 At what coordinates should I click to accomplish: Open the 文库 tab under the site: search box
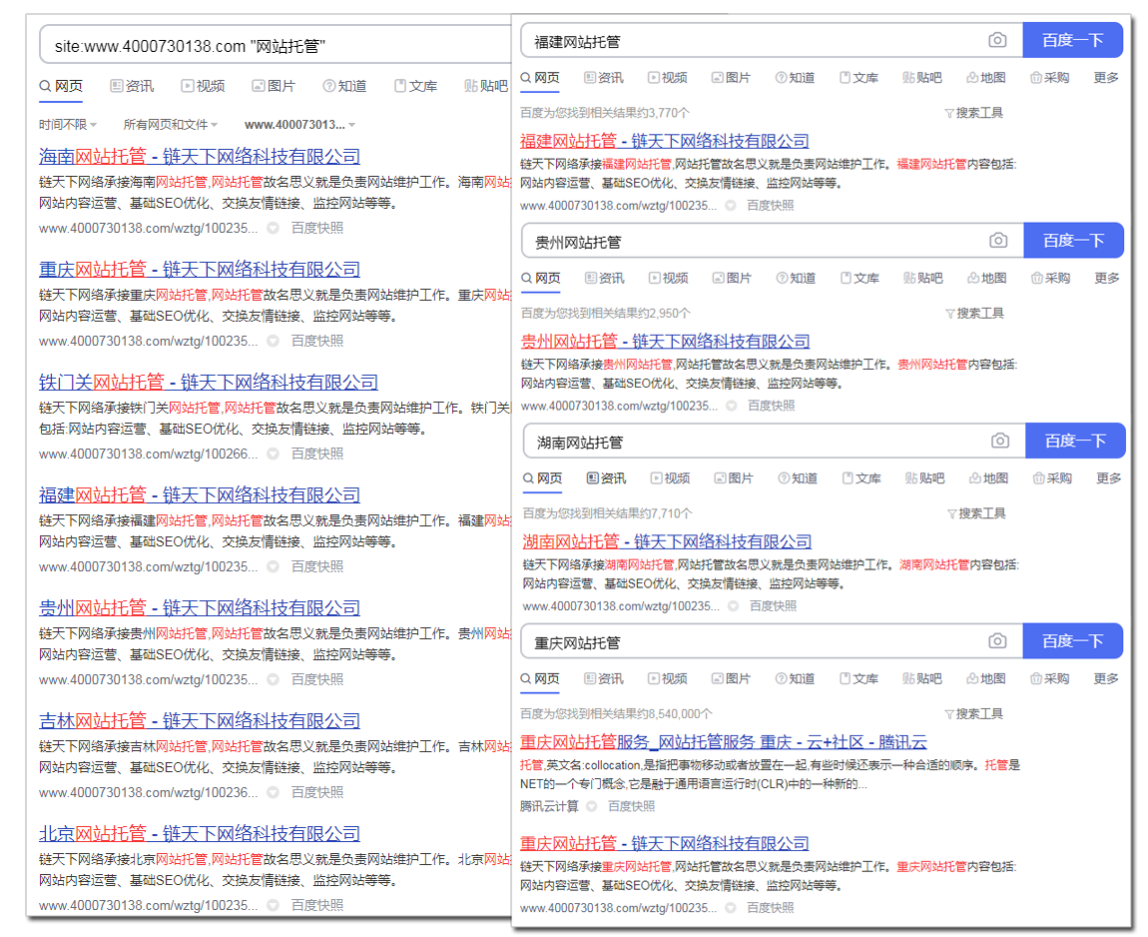(x=416, y=86)
